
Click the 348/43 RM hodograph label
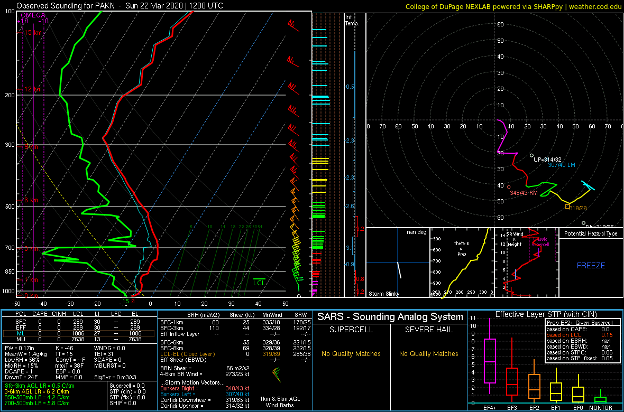pos(524,193)
